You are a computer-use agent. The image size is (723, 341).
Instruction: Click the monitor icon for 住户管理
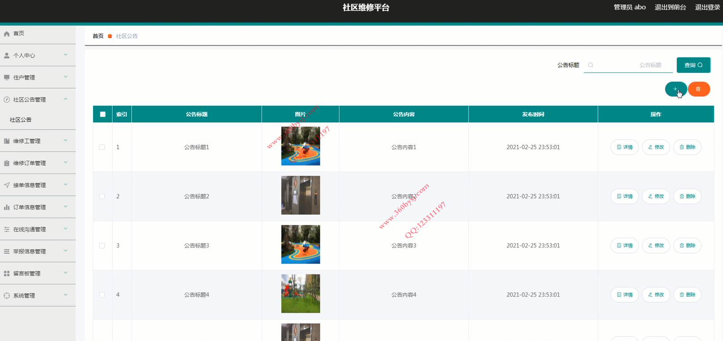click(x=7, y=78)
